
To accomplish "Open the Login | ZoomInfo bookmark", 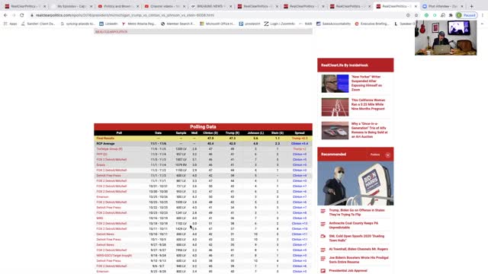I will [x=280, y=24].
